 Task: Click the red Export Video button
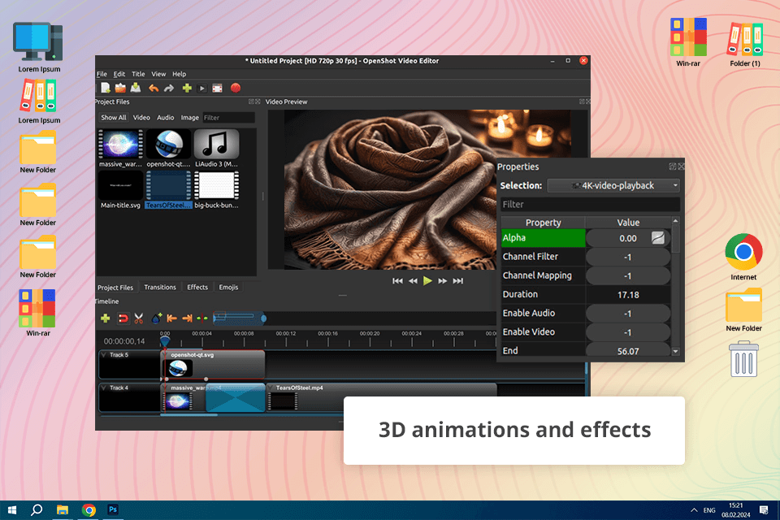(236, 88)
